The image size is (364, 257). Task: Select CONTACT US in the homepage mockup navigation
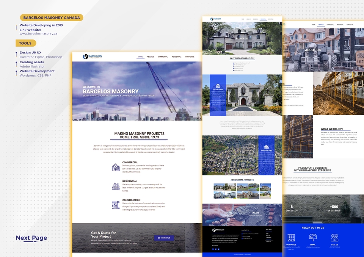tap(190, 56)
